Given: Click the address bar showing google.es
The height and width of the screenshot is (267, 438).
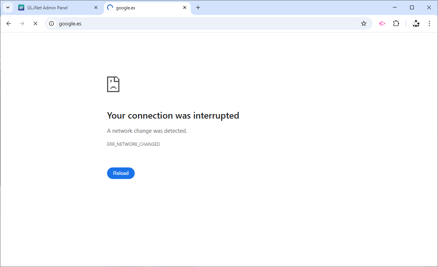Looking at the screenshot, I should coord(205,23).
